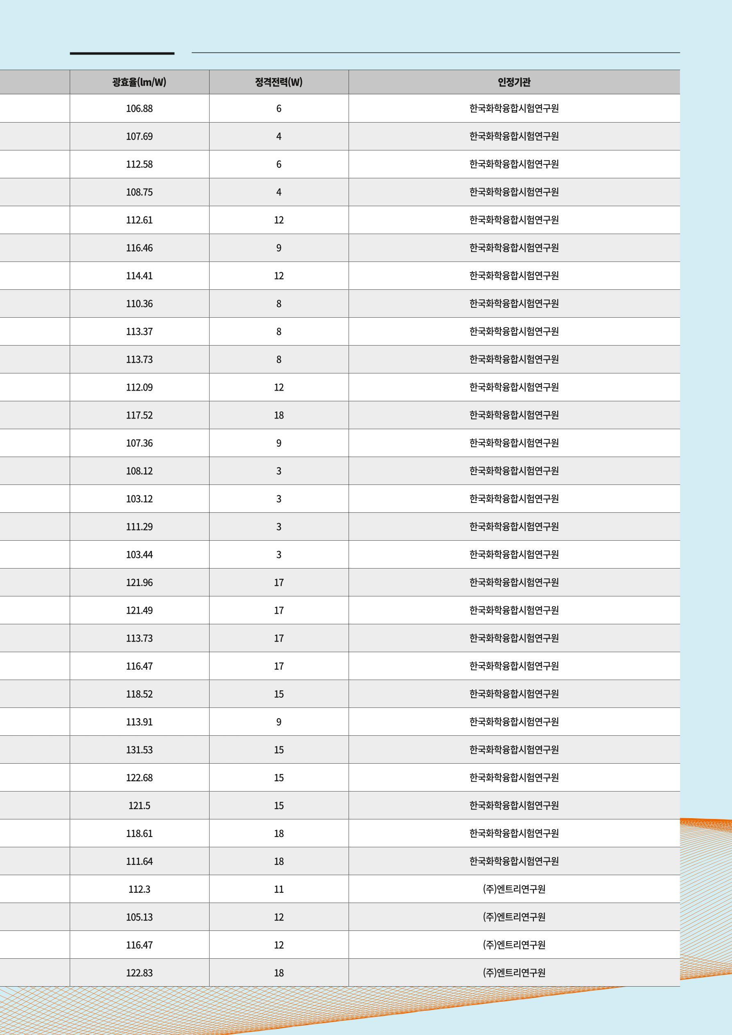Select the 117.52 efficiency value
The height and width of the screenshot is (1035, 732).
point(139,415)
